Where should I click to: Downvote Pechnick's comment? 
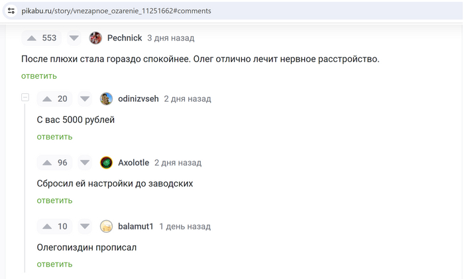(74, 38)
